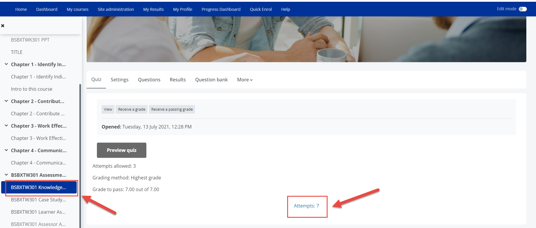Open My courses menu item

78,9
